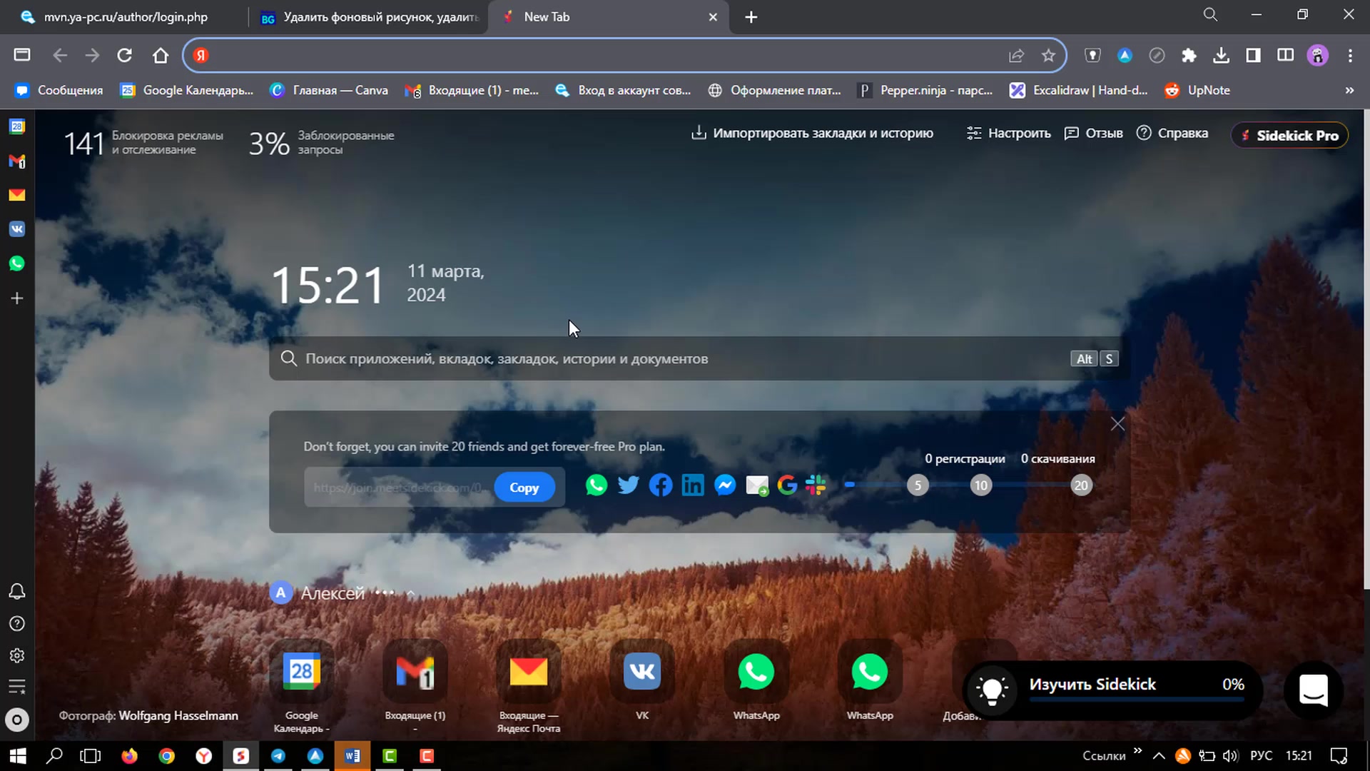Open the Gmail sidebar app icon

point(17,161)
